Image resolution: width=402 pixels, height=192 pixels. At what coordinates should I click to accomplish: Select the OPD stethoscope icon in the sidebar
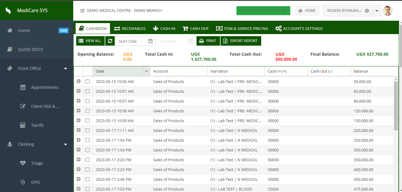coord(23,182)
